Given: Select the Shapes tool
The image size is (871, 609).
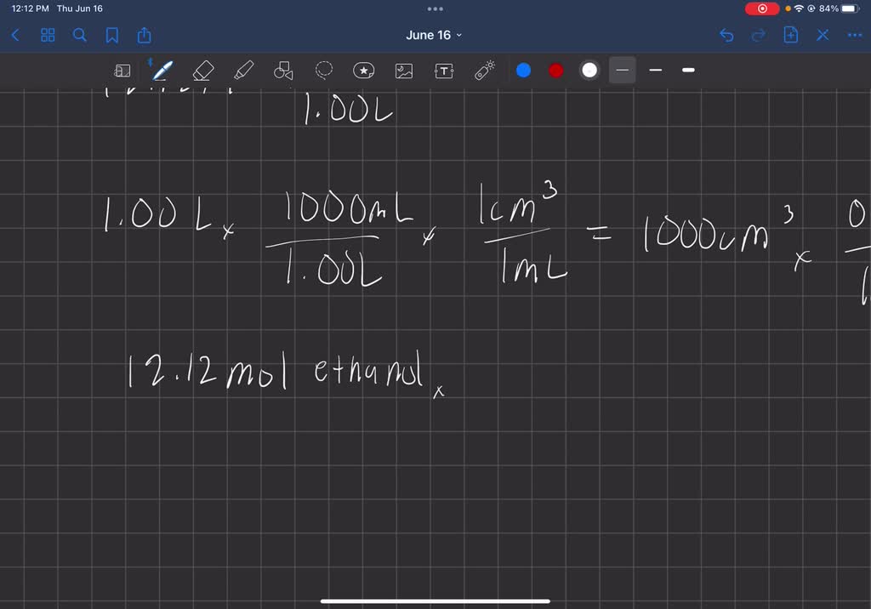Looking at the screenshot, I should [283, 71].
